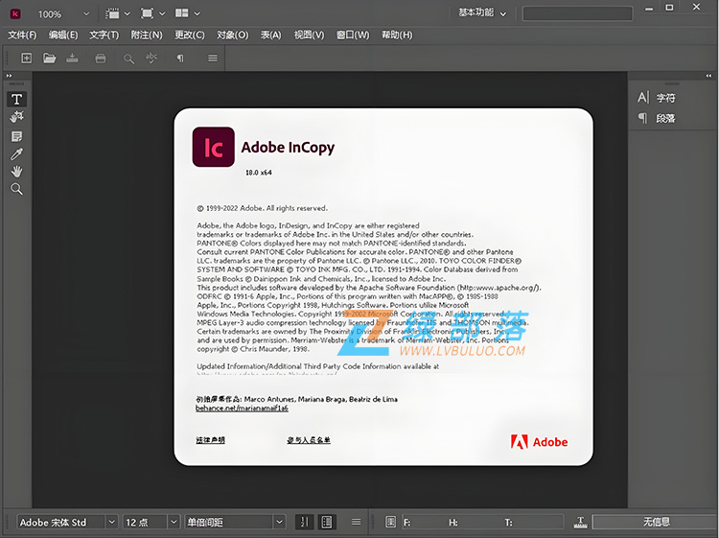
Task: Click the search field in the title bar
Action: click(x=577, y=13)
